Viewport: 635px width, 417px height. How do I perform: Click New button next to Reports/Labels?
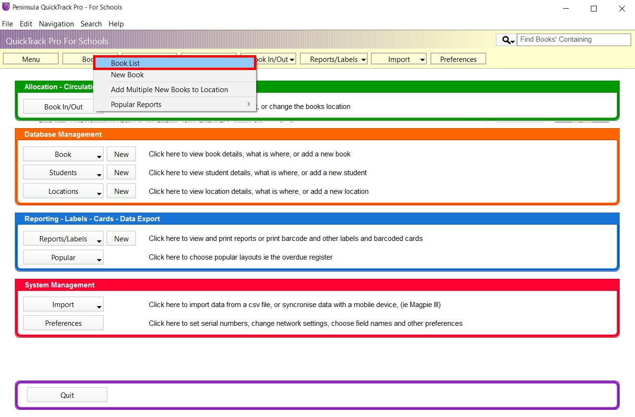121,238
